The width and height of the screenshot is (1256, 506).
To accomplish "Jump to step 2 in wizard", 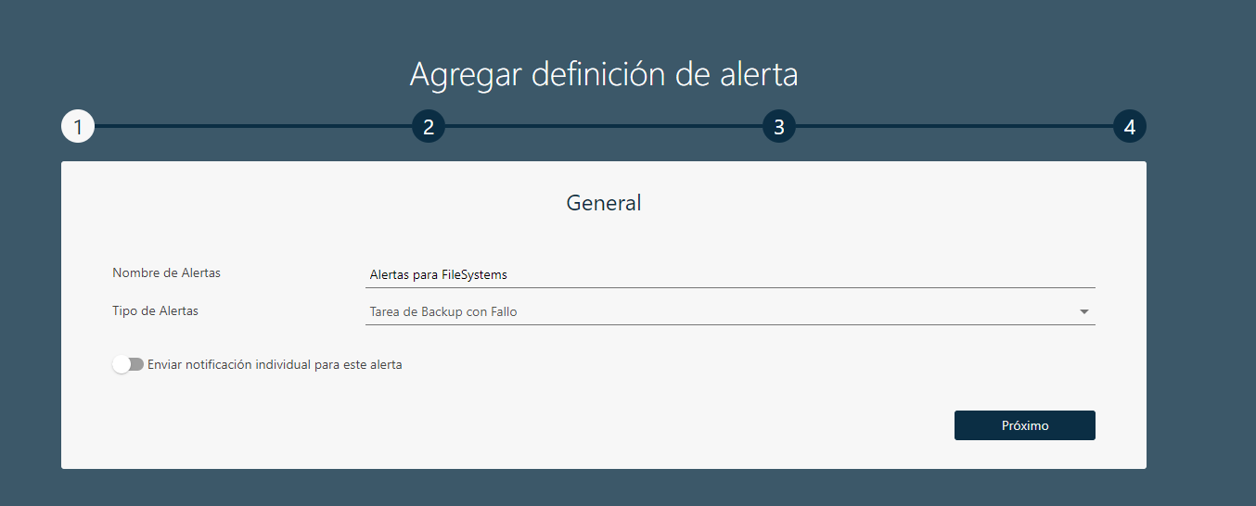I will pos(429,127).
